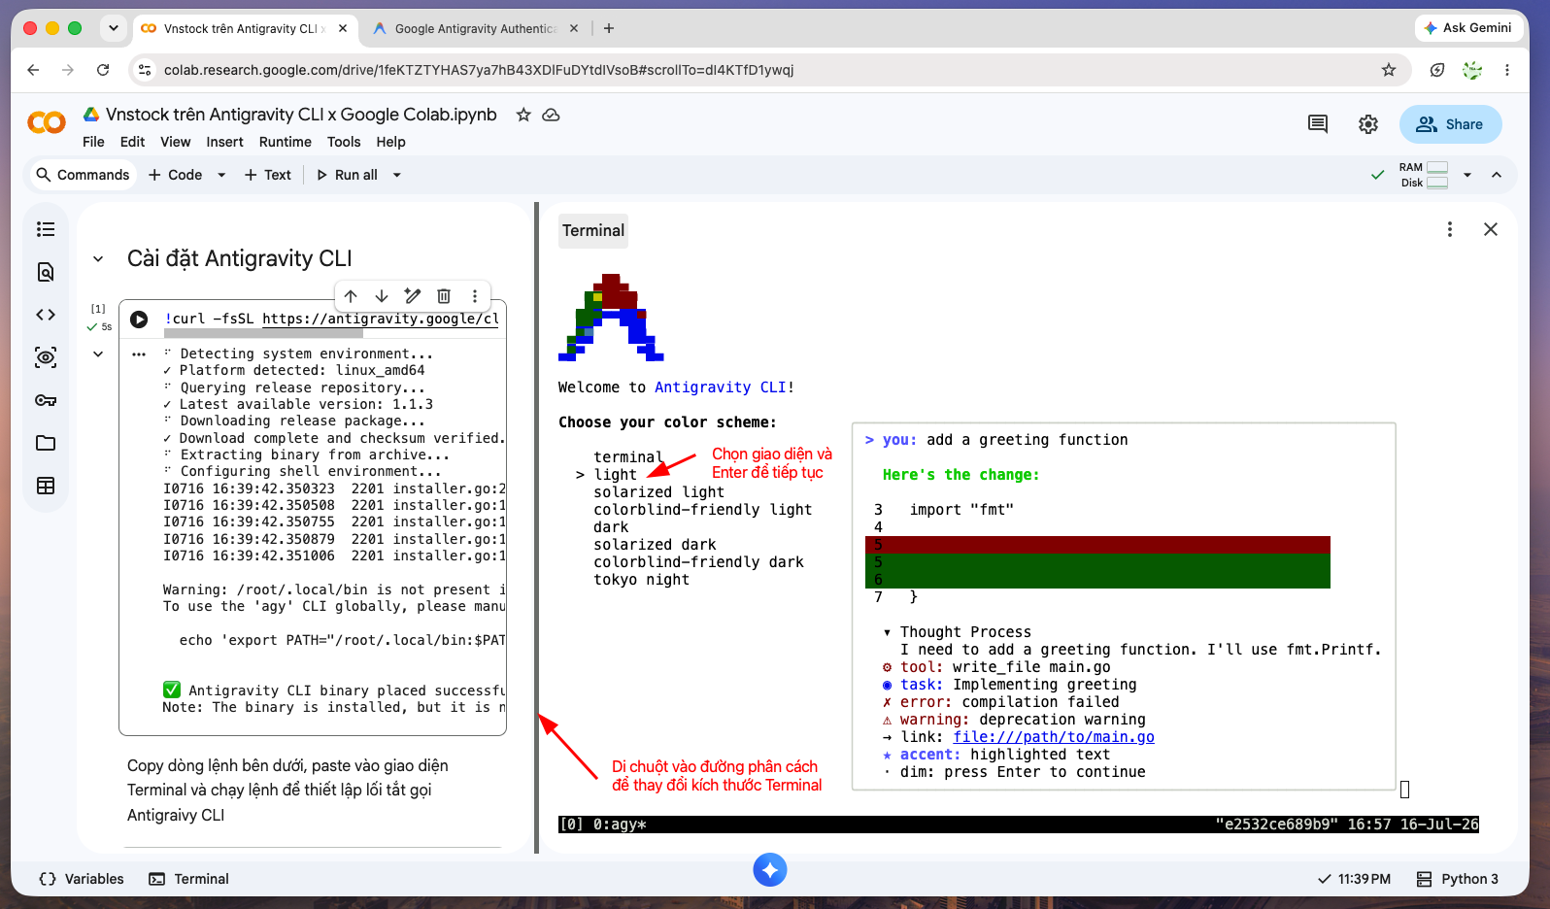
Task: Select the Python 3 runtime indicator
Action: click(1458, 879)
